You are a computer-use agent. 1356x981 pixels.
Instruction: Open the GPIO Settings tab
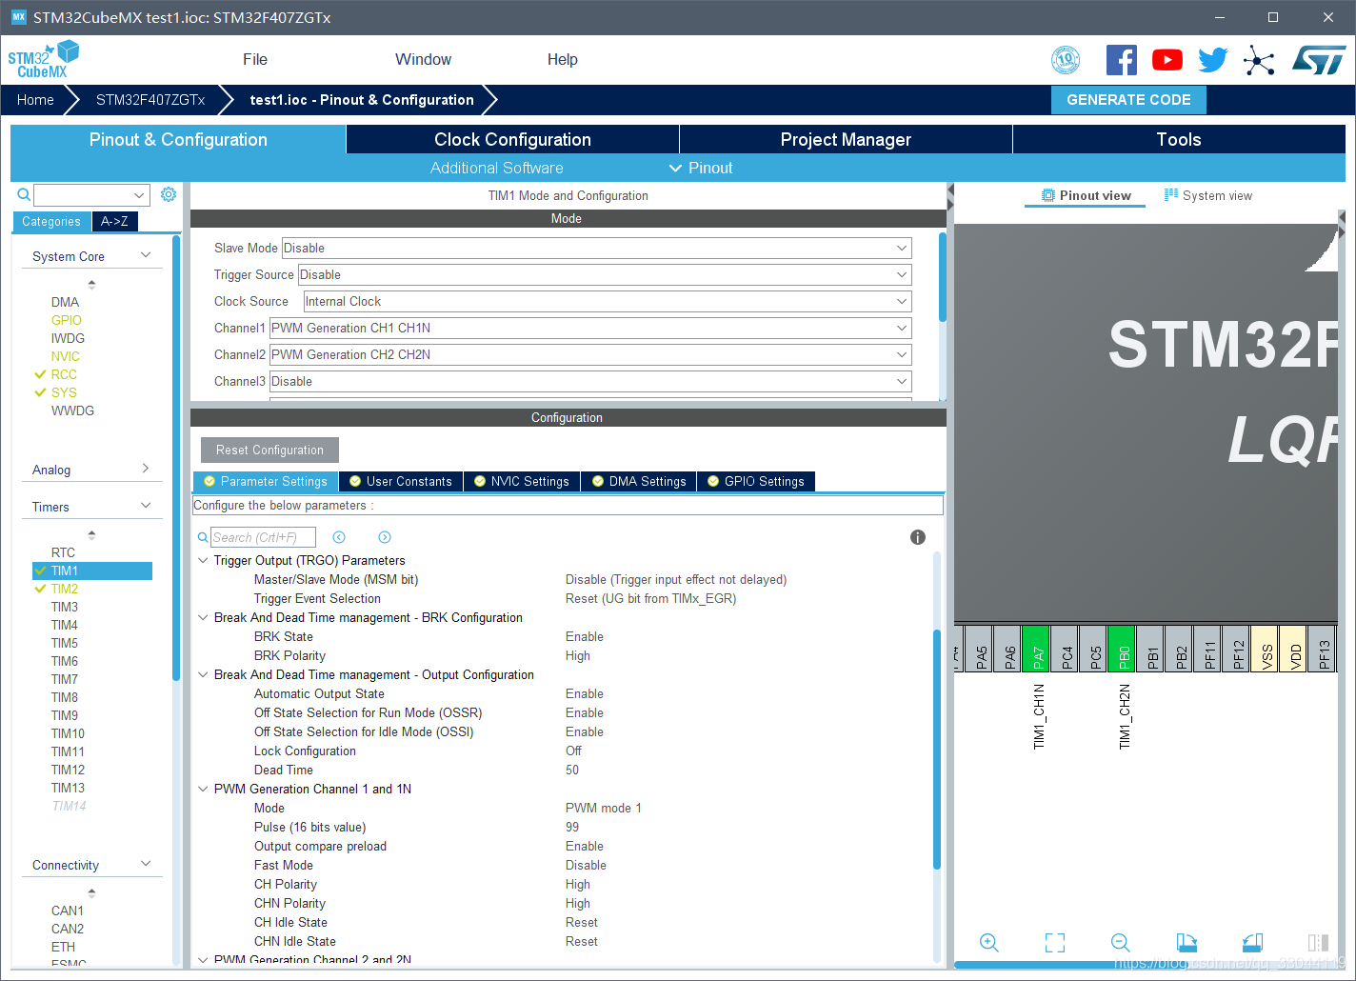(756, 481)
